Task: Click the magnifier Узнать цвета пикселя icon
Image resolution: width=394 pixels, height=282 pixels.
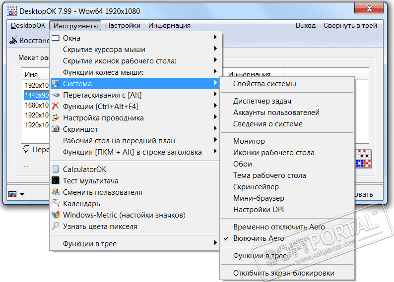Action: click(56, 226)
